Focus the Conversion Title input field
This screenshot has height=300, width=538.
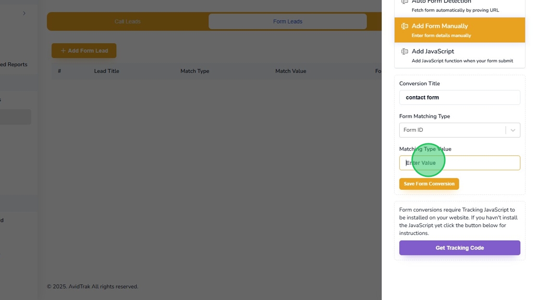tap(459, 98)
